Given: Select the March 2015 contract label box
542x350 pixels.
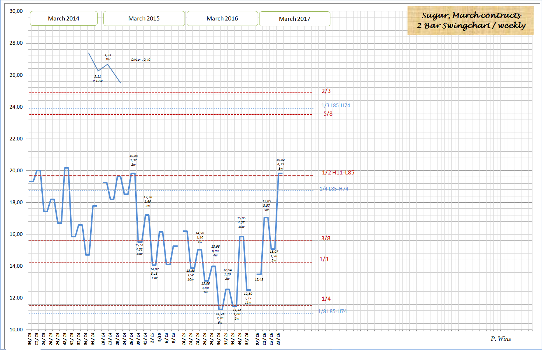Looking at the screenshot, I should (x=144, y=18).
